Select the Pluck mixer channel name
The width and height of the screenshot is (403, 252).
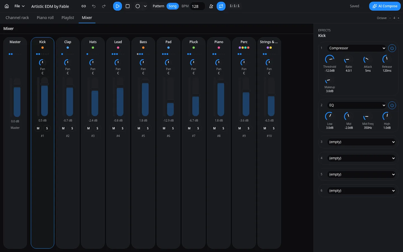[194, 42]
